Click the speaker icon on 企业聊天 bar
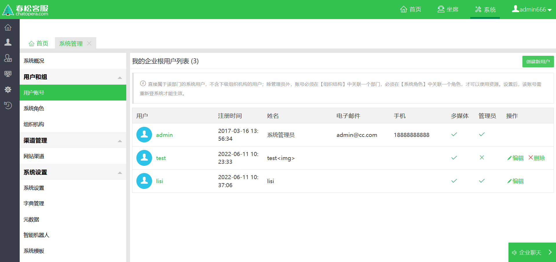The image size is (556, 262). [x=514, y=252]
